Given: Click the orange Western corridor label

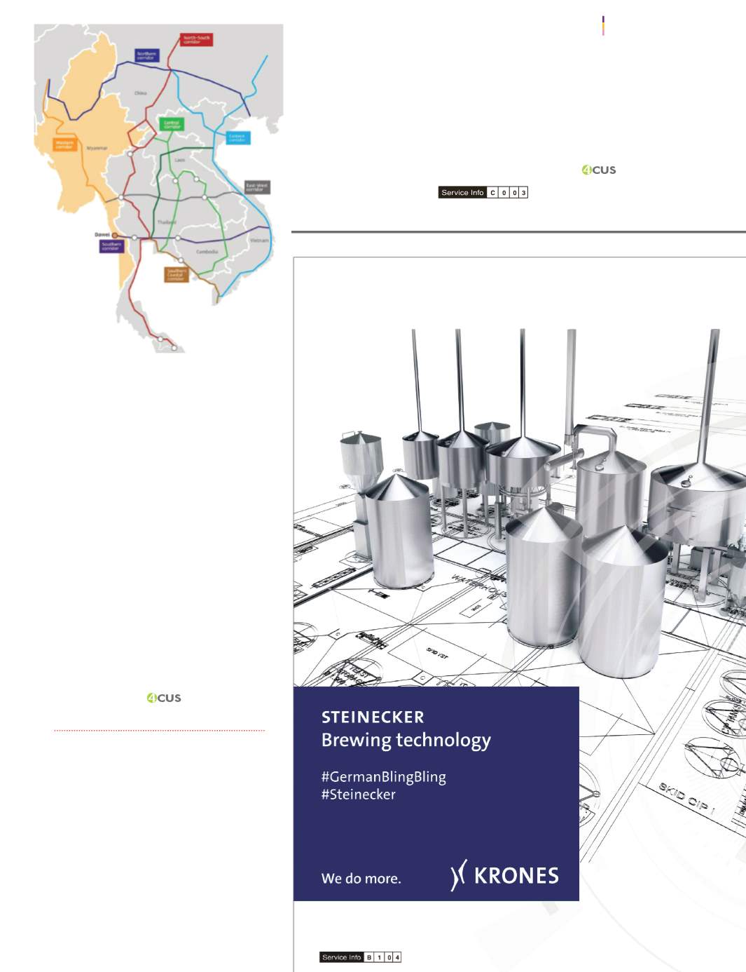Looking at the screenshot, I should [x=64, y=145].
